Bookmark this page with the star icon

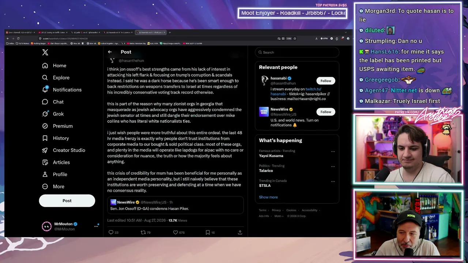click(295, 38)
